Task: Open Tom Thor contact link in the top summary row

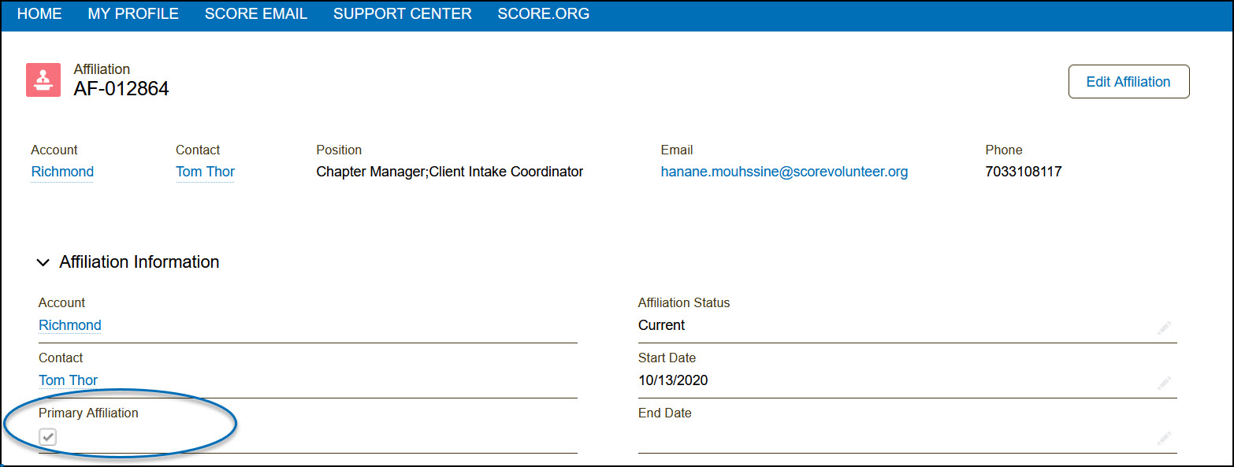Action: (x=205, y=172)
